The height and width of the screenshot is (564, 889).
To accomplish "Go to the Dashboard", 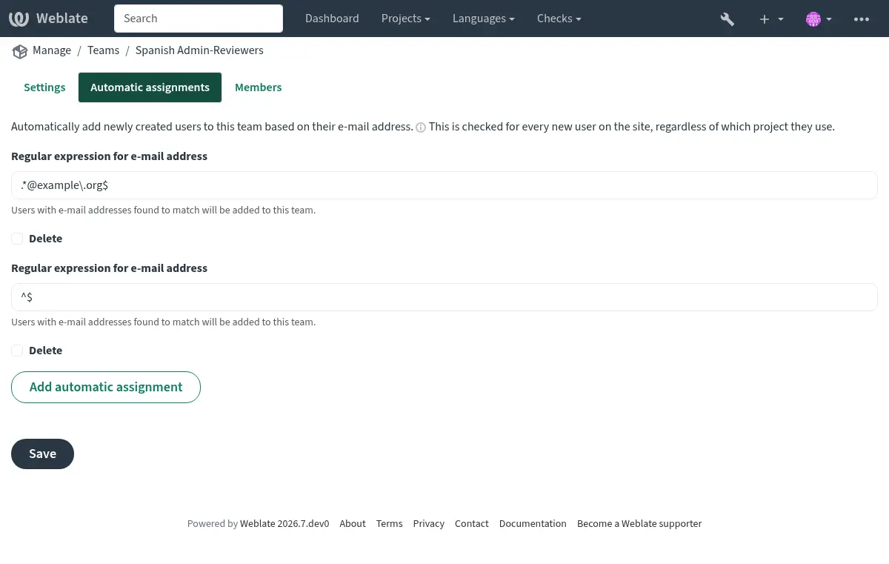I will (x=332, y=19).
